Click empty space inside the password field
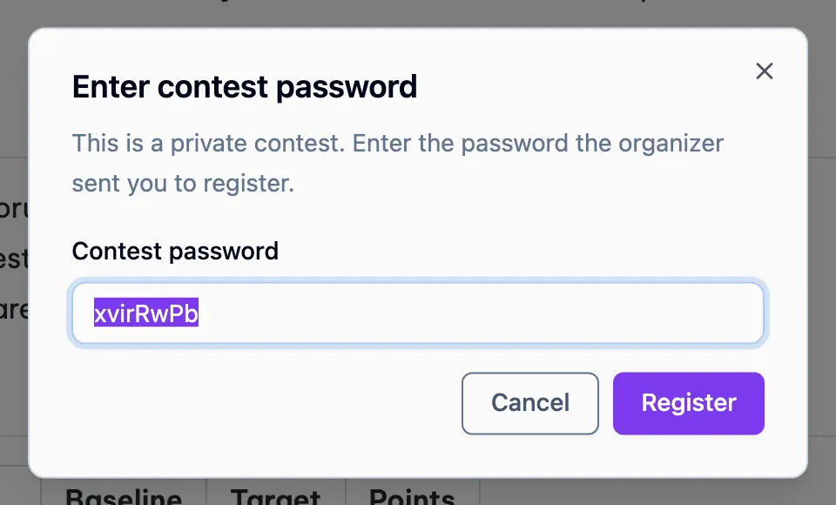Viewport: 836px width, 505px height. tap(480, 313)
